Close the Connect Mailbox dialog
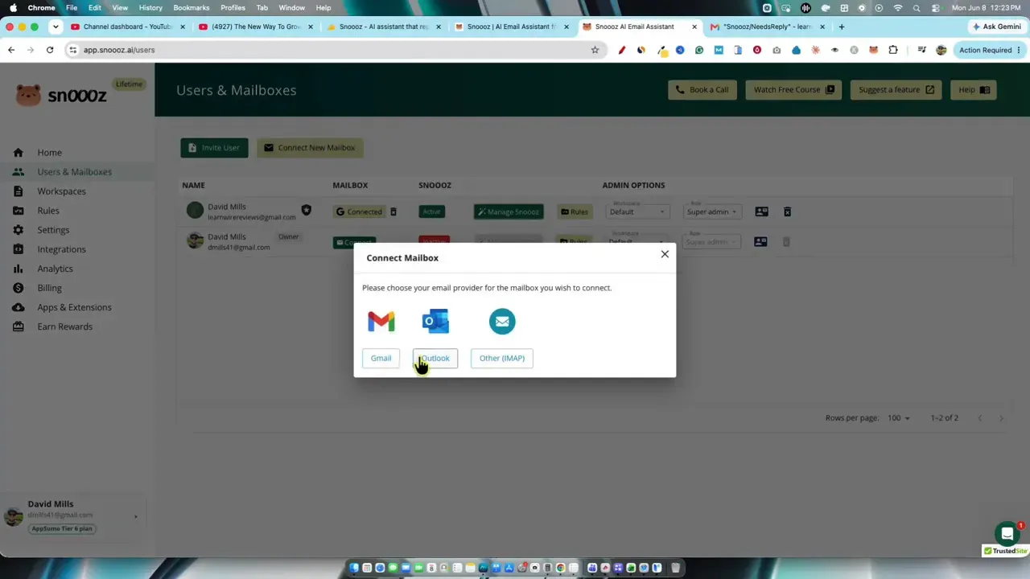Image resolution: width=1030 pixels, height=579 pixels. [x=665, y=254]
